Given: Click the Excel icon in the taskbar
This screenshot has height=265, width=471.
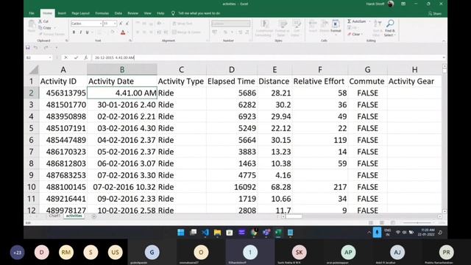Looking at the screenshot, I should (278, 233).
